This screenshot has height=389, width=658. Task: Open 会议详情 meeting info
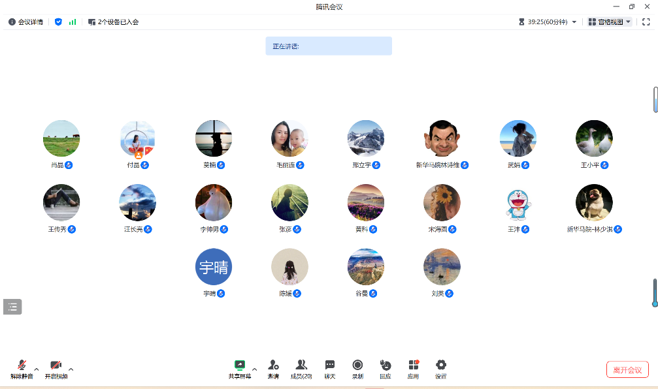(x=25, y=22)
